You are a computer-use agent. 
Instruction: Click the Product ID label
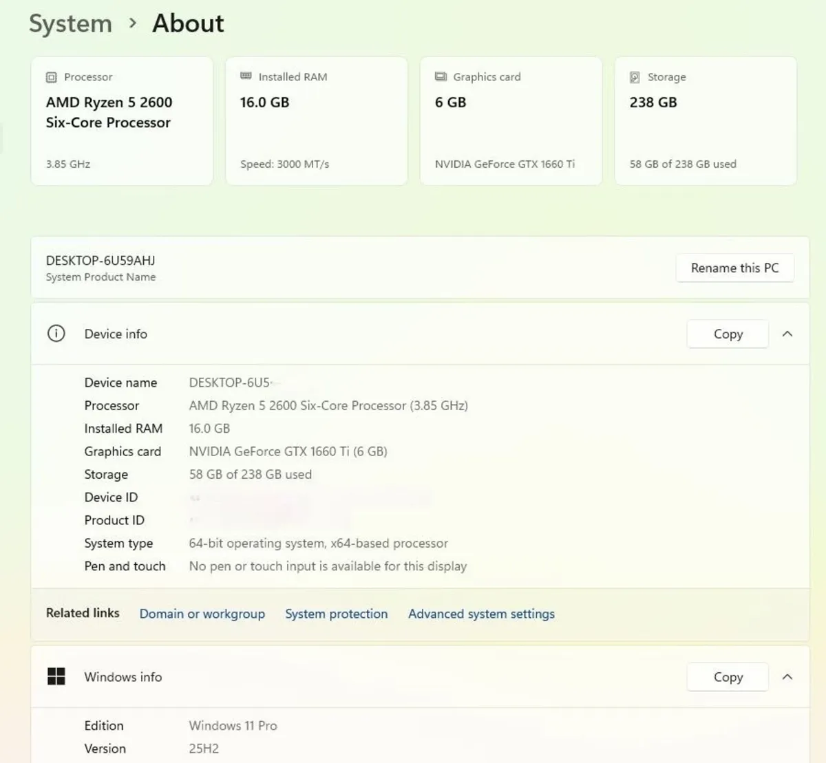pos(114,520)
